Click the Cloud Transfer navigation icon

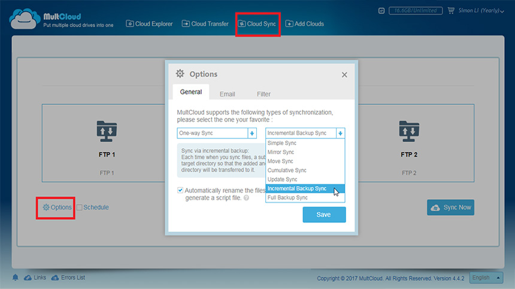point(186,23)
